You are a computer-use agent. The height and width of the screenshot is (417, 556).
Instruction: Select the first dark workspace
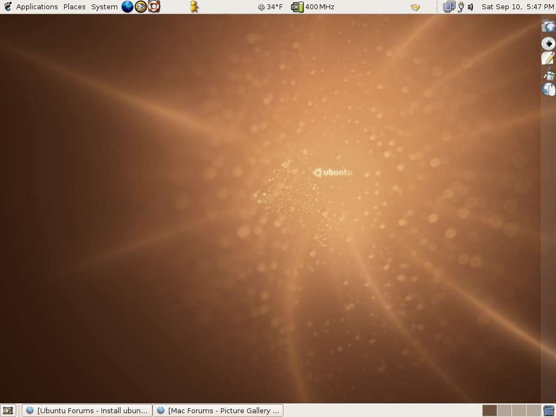click(489, 410)
